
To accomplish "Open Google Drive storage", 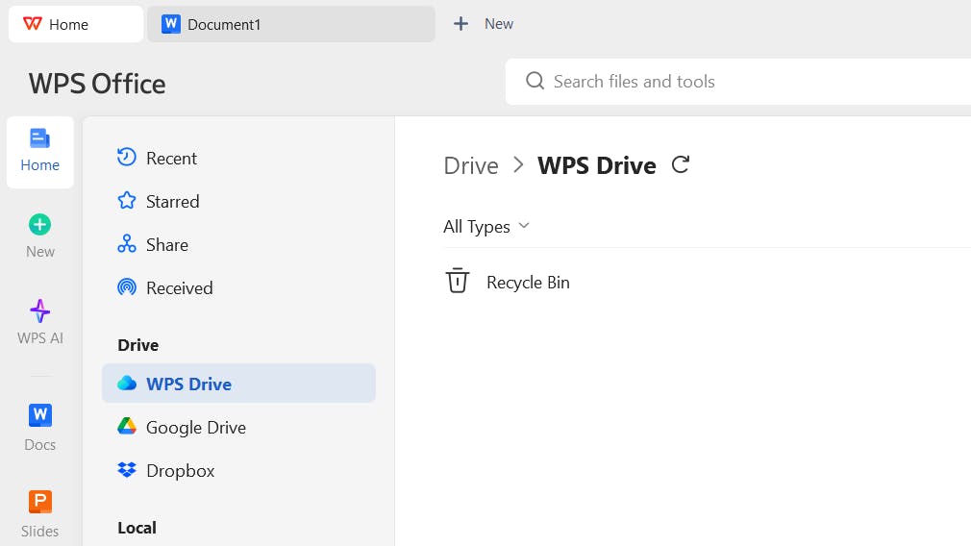I will (238, 428).
